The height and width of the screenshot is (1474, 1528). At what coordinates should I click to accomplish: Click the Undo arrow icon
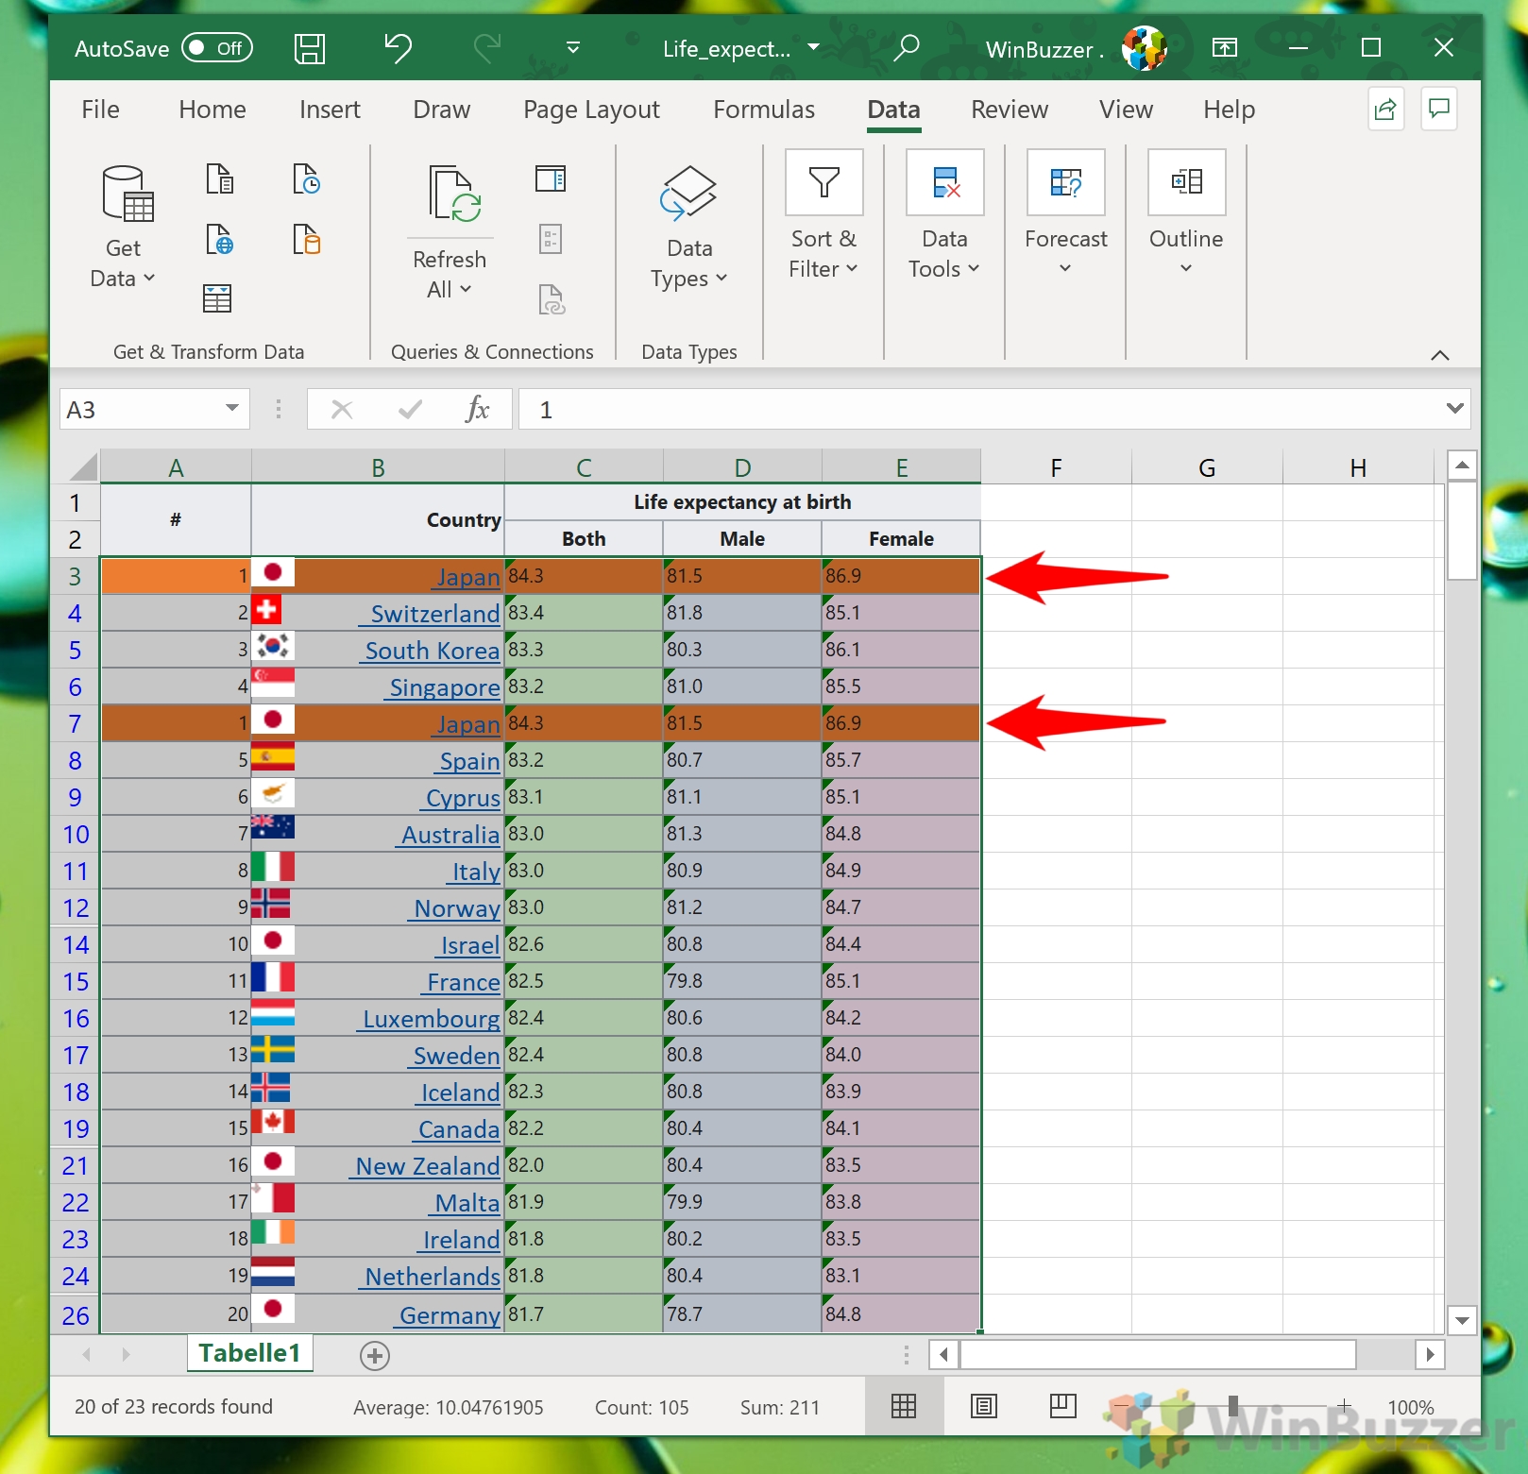point(398,48)
